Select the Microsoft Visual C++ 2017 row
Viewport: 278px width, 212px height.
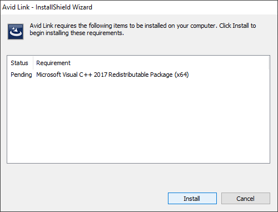[138, 75]
